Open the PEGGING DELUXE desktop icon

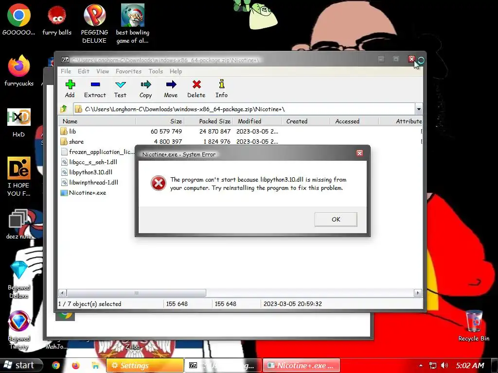(94, 24)
